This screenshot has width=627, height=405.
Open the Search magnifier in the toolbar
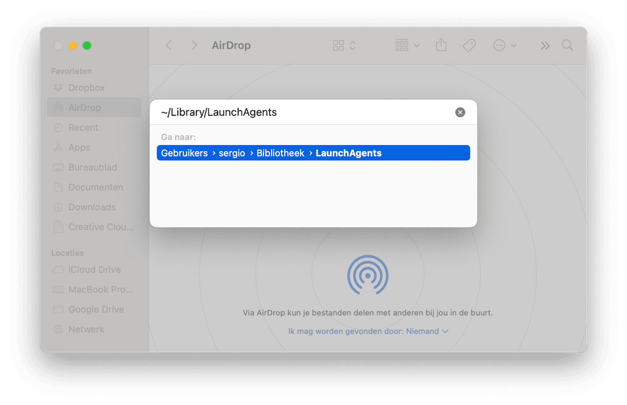point(567,45)
